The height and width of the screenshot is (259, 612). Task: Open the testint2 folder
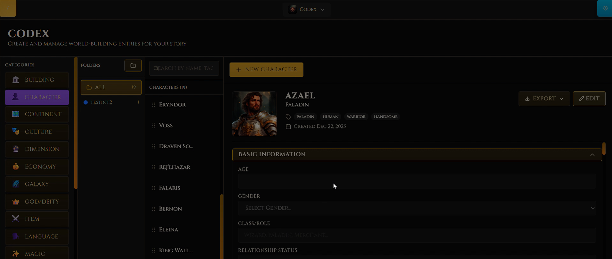pos(101,102)
